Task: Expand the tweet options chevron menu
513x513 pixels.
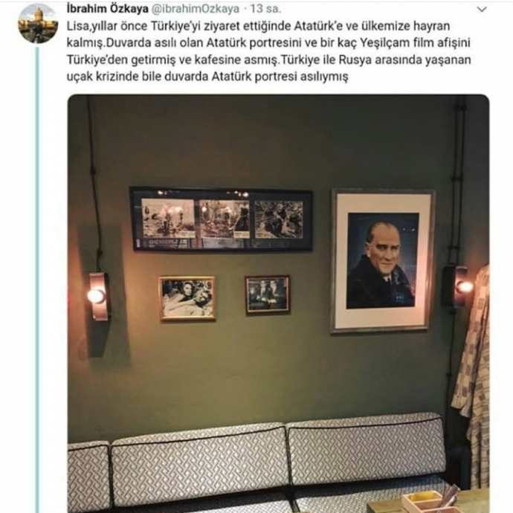Action: [x=482, y=10]
